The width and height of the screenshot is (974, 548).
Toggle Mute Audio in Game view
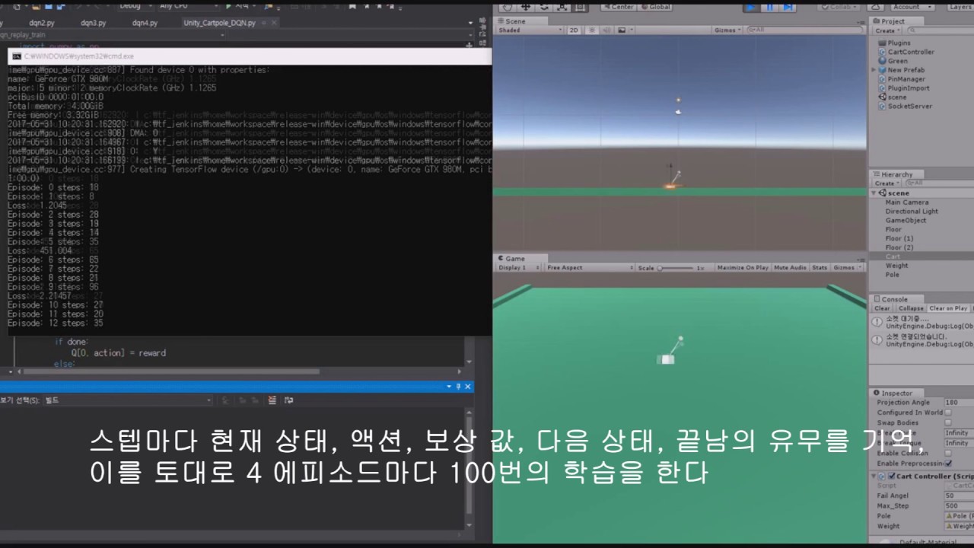click(x=790, y=268)
